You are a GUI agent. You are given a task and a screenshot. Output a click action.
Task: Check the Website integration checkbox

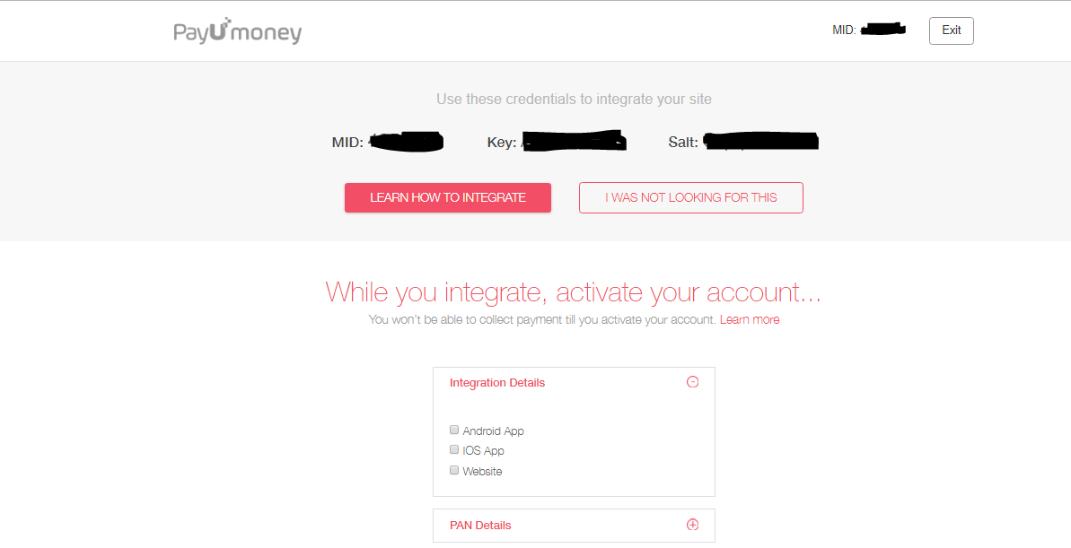click(454, 470)
